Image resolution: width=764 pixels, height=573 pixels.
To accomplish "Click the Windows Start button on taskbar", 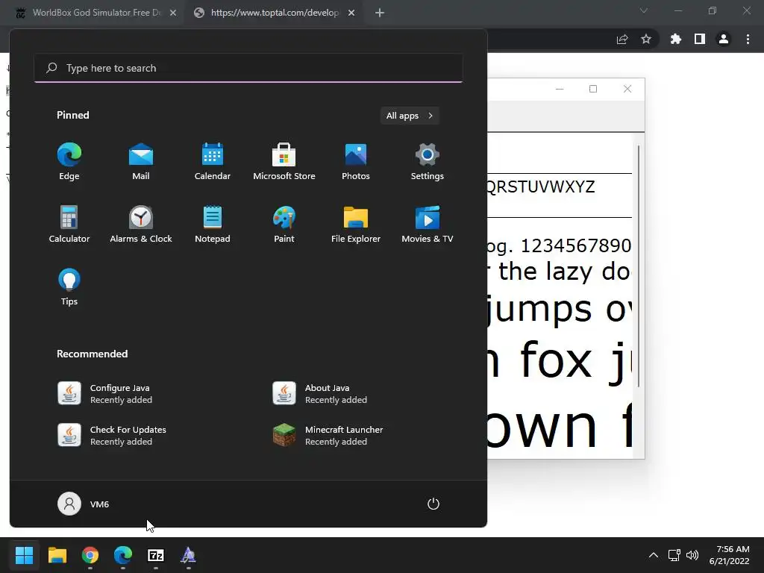I will 24,555.
